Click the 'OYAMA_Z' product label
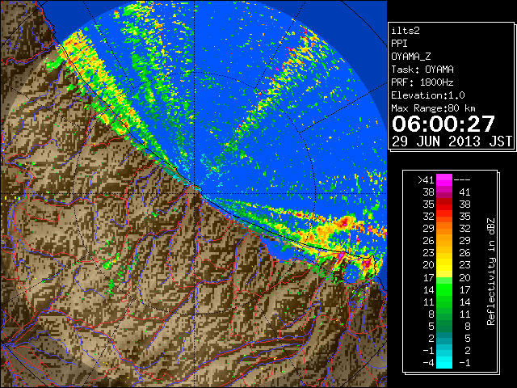 [x=411, y=57]
